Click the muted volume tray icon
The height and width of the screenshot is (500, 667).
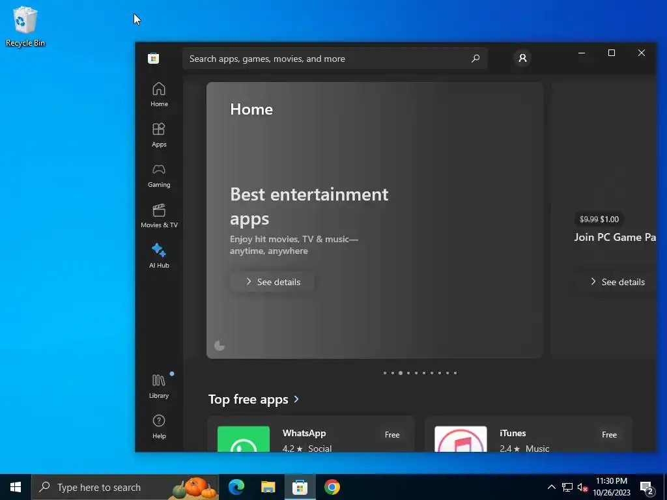coord(582,487)
